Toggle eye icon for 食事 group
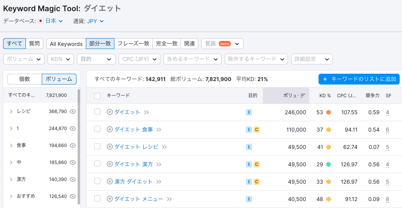The height and width of the screenshot is (208, 402). 72,145
